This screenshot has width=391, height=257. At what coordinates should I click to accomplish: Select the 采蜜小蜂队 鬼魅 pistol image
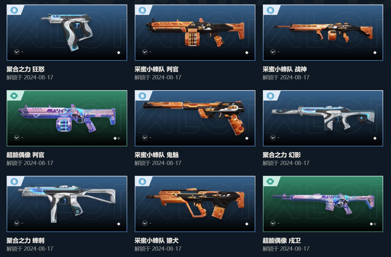click(x=195, y=118)
